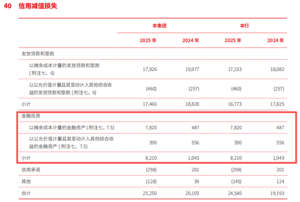Click "(460)" in 本集团 2025 column
300x202 pixels.
click(x=151, y=89)
